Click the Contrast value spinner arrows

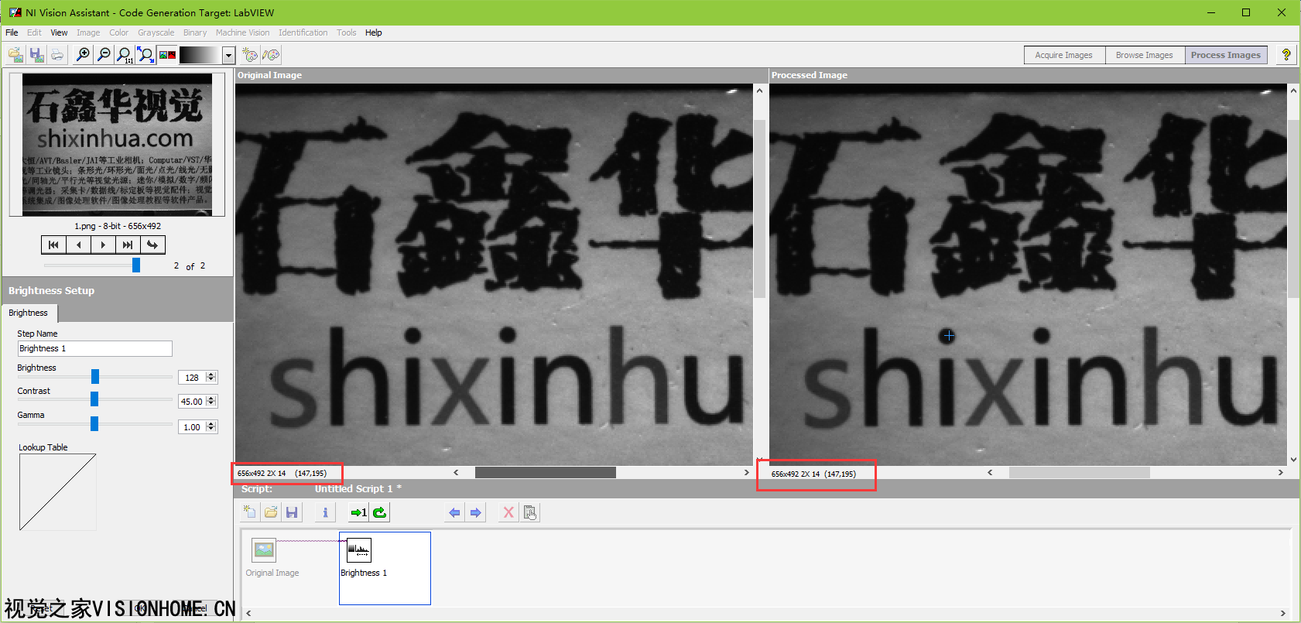click(211, 402)
